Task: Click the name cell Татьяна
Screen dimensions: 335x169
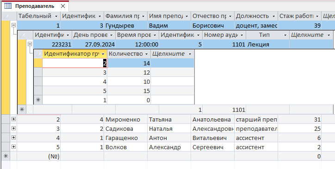Action: point(169,119)
